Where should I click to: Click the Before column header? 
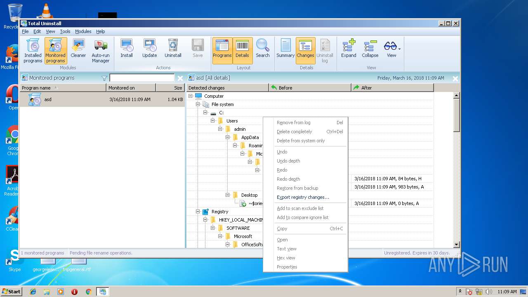pos(310,88)
